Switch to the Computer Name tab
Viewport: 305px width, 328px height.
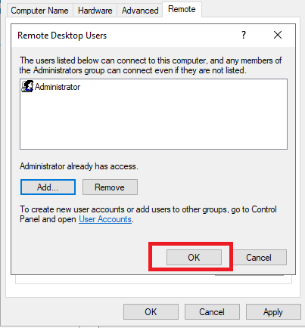(39, 11)
